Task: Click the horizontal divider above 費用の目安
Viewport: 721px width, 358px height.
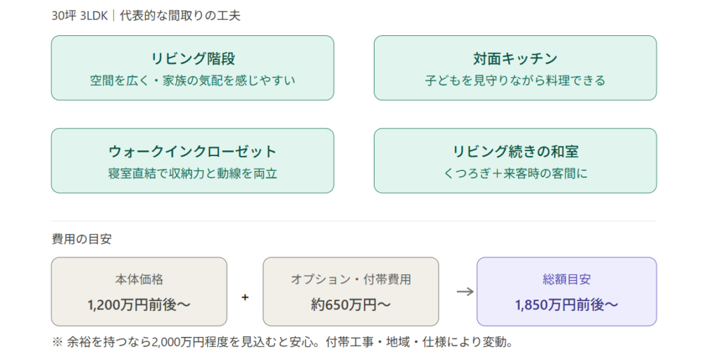Action: tap(353, 222)
